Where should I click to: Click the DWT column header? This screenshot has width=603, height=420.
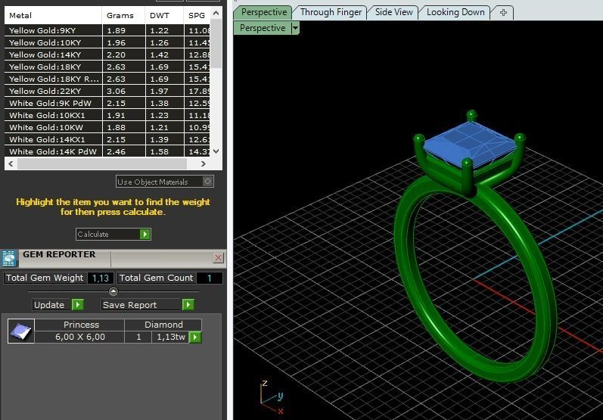tap(165, 15)
